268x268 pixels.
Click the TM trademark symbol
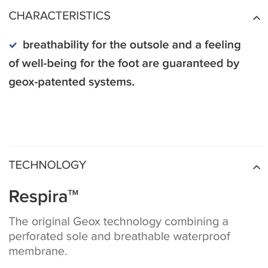click(x=73, y=193)
